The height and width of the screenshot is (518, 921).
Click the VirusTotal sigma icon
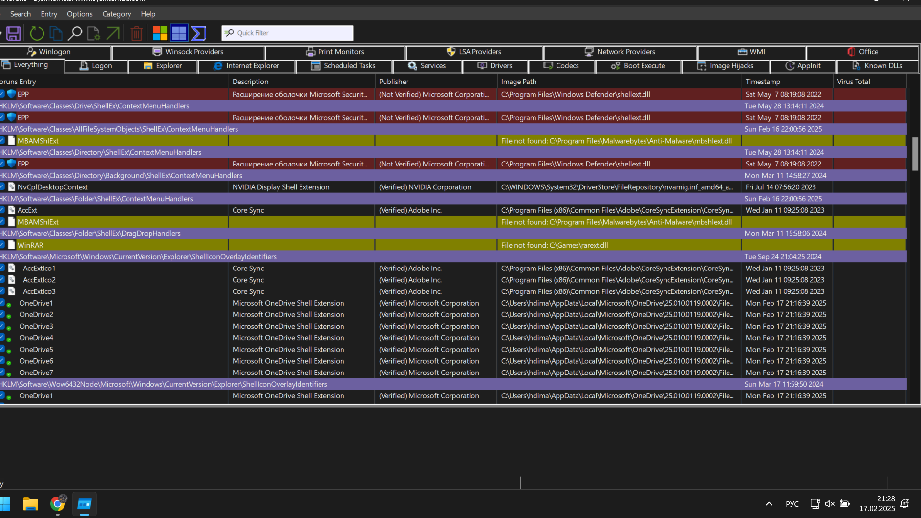[198, 33]
